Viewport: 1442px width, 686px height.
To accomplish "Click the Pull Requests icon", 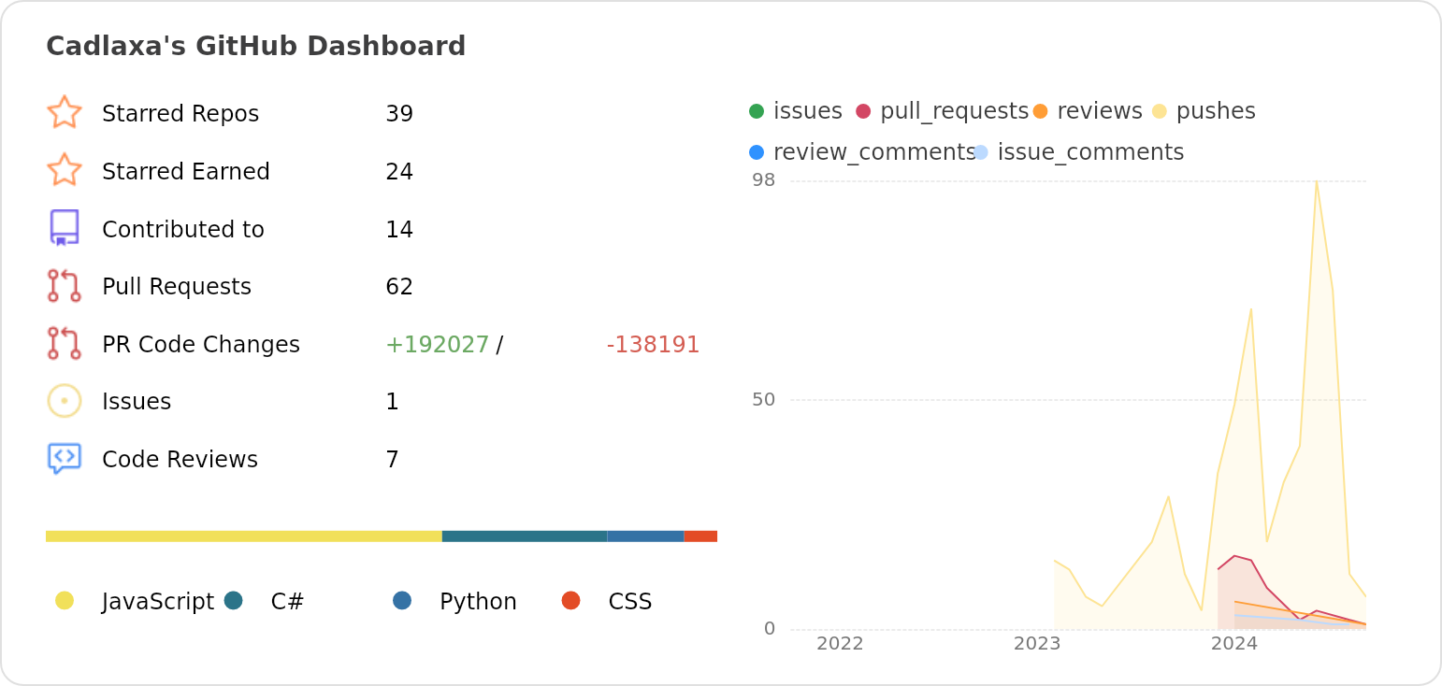I will tap(65, 286).
